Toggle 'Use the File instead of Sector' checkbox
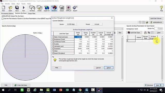 (2, 19)
